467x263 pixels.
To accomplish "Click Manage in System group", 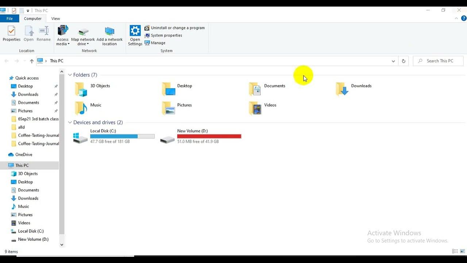I will click(155, 43).
